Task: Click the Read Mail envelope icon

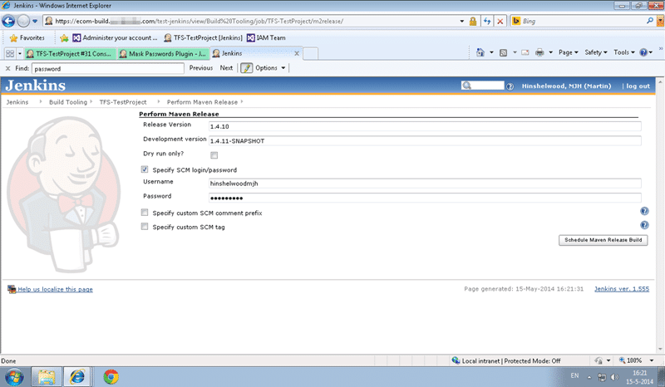Action: (525, 52)
